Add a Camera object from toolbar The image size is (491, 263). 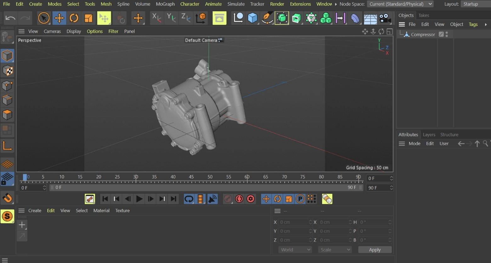click(x=385, y=18)
